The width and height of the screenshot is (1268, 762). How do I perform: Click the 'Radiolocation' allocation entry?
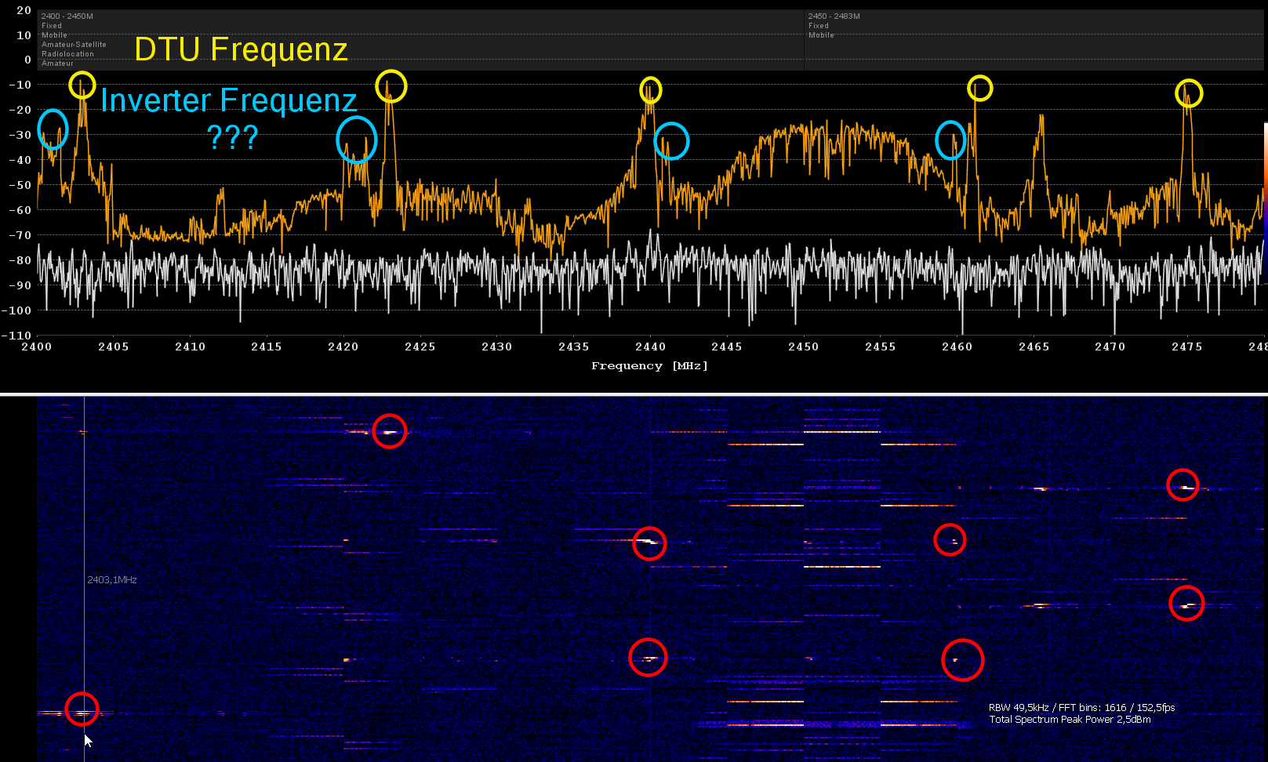(x=67, y=54)
